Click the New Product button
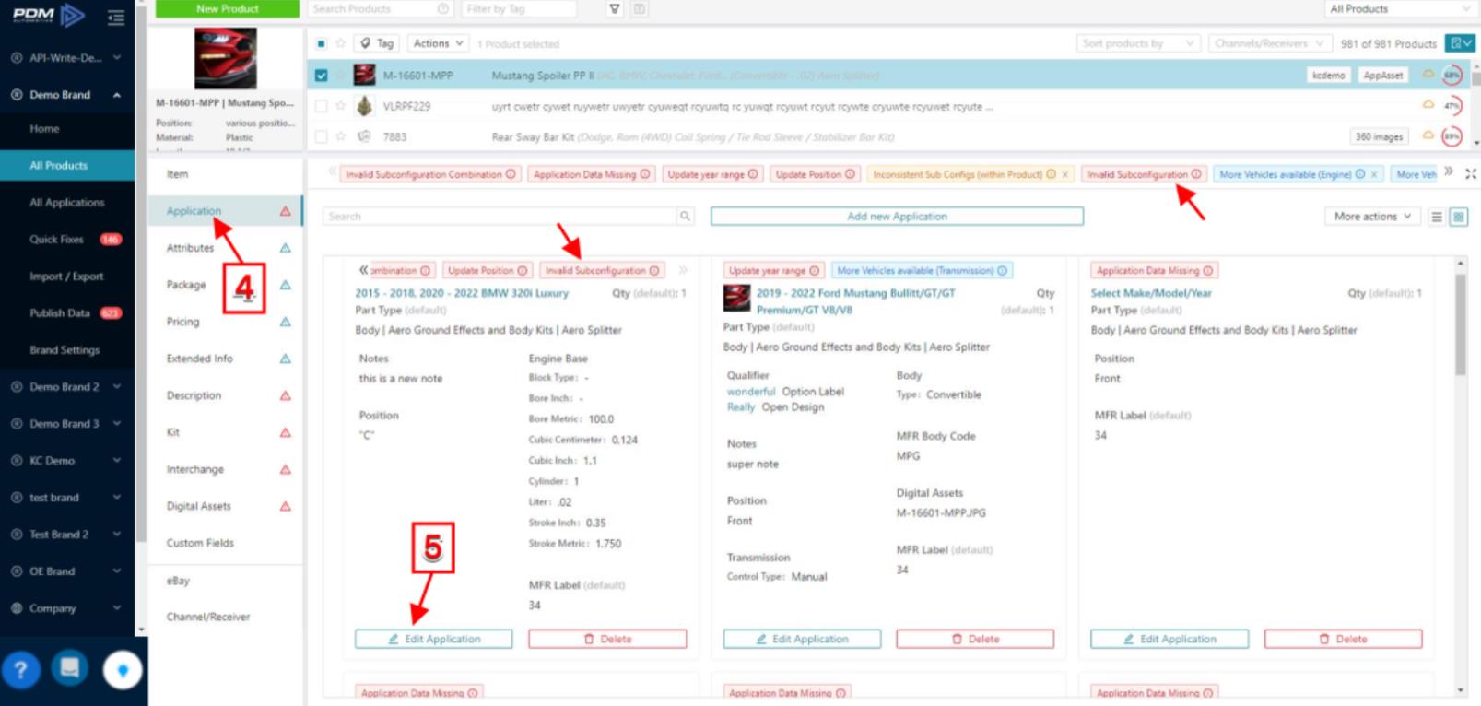Viewport: 1481px width, 706px height. [228, 9]
